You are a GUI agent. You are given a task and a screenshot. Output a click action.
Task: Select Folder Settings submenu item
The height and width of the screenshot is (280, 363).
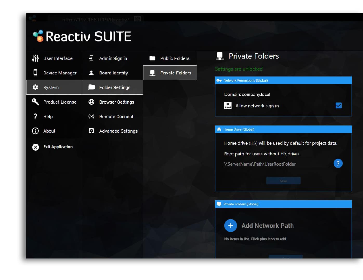click(x=113, y=87)
